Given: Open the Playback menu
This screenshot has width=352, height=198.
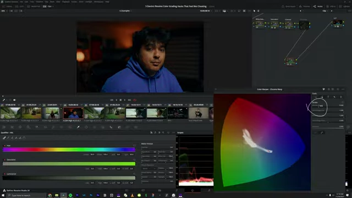Looking at the screenshot, I should pos(66,2).
